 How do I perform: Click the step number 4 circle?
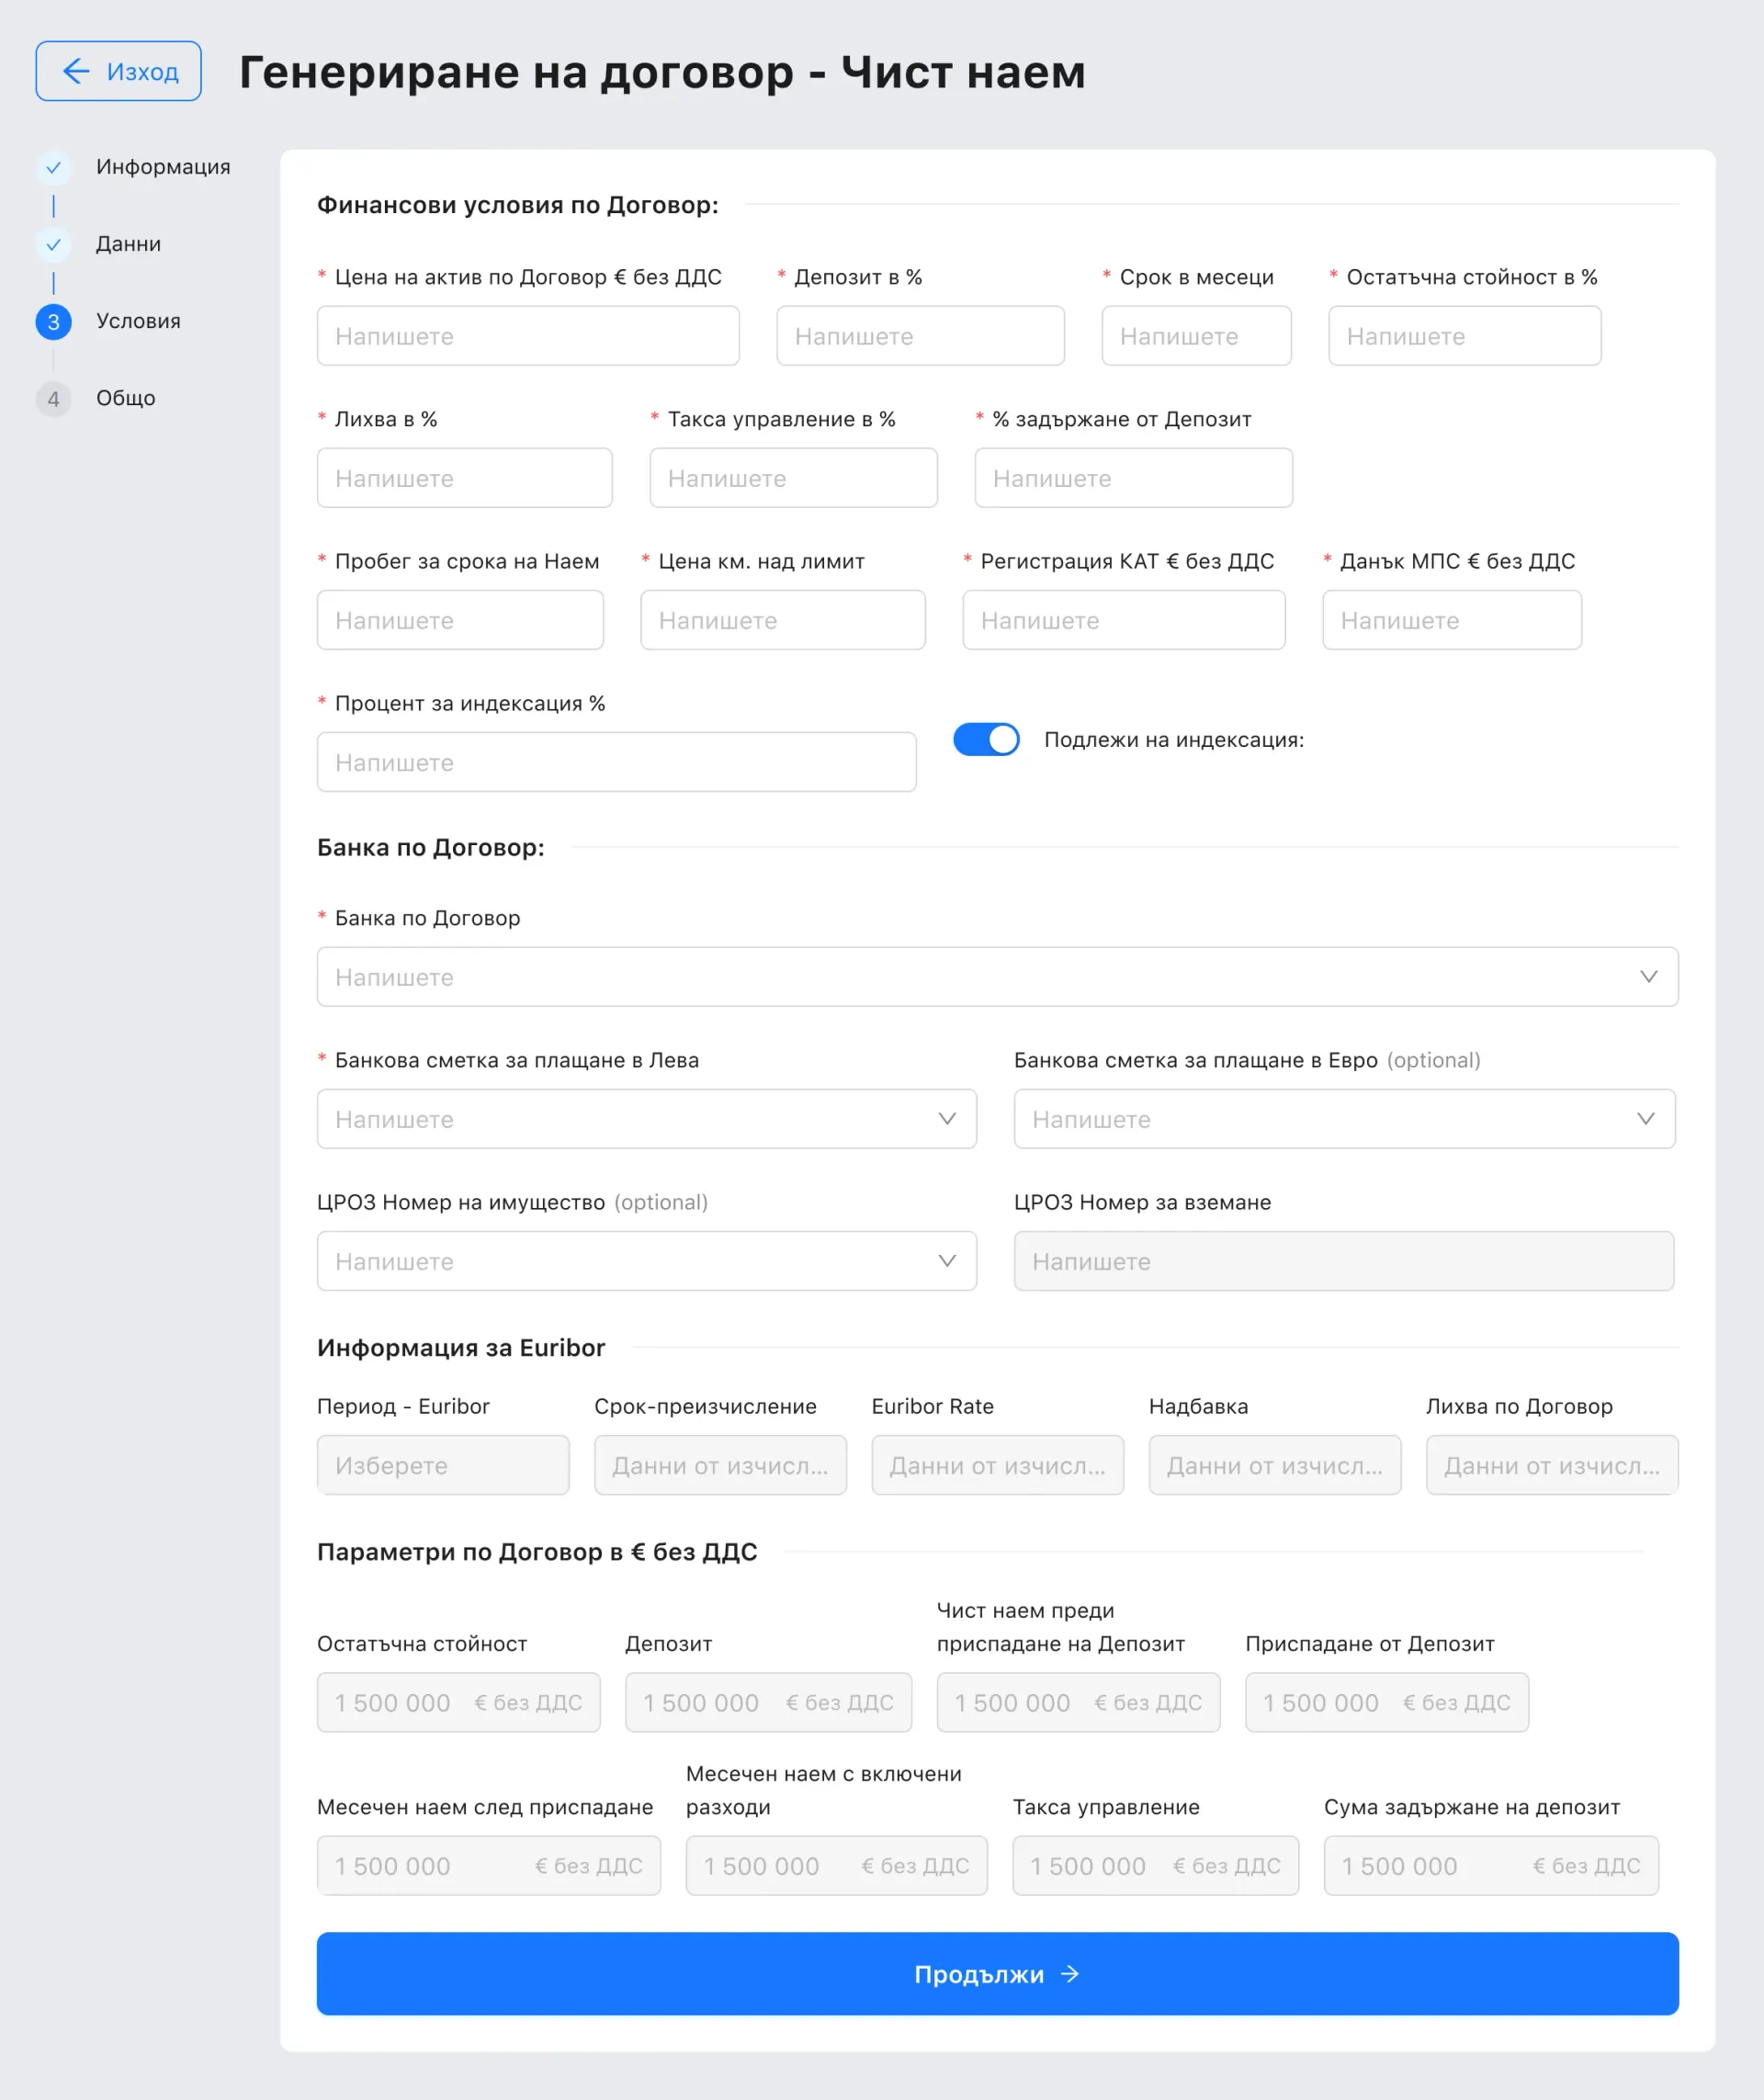[x=54, y=398]
